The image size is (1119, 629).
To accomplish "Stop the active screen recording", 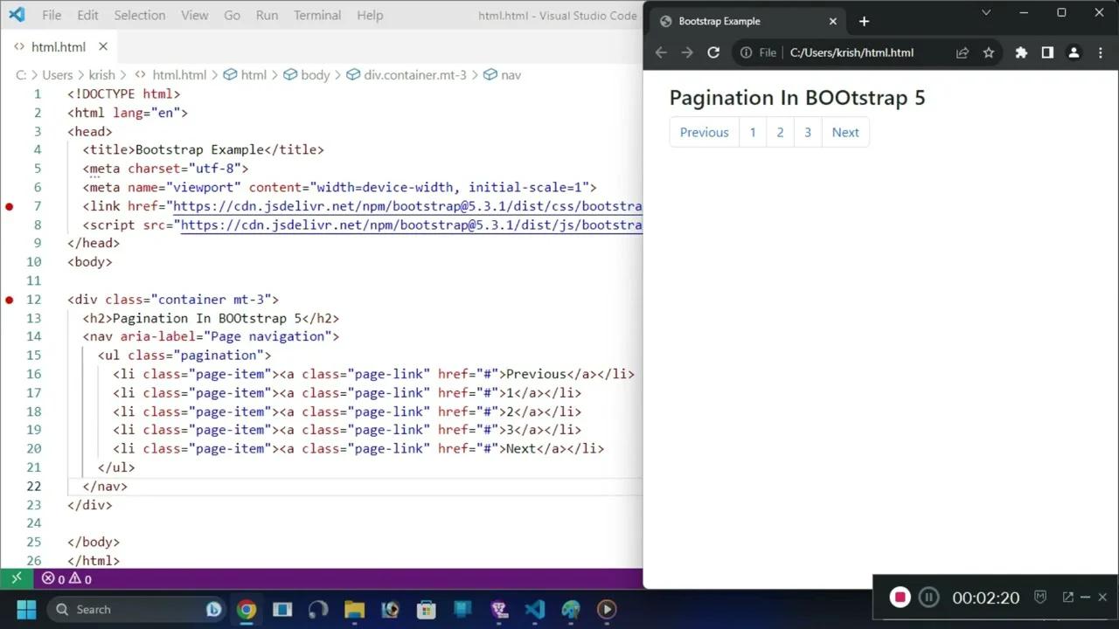I will click(900, 597).
